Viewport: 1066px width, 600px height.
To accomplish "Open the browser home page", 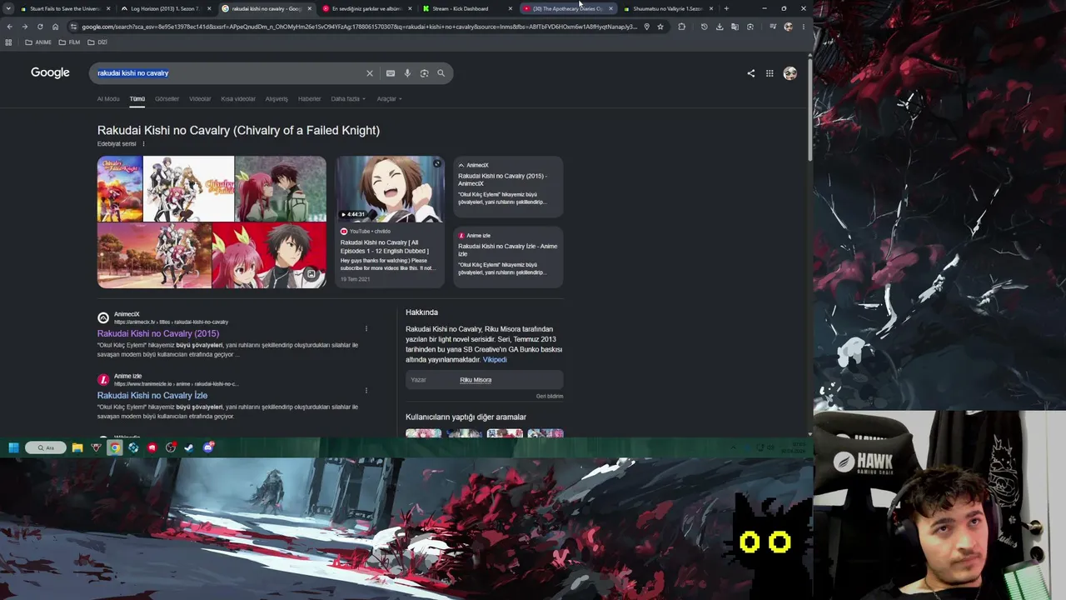I will pos(55,27).
